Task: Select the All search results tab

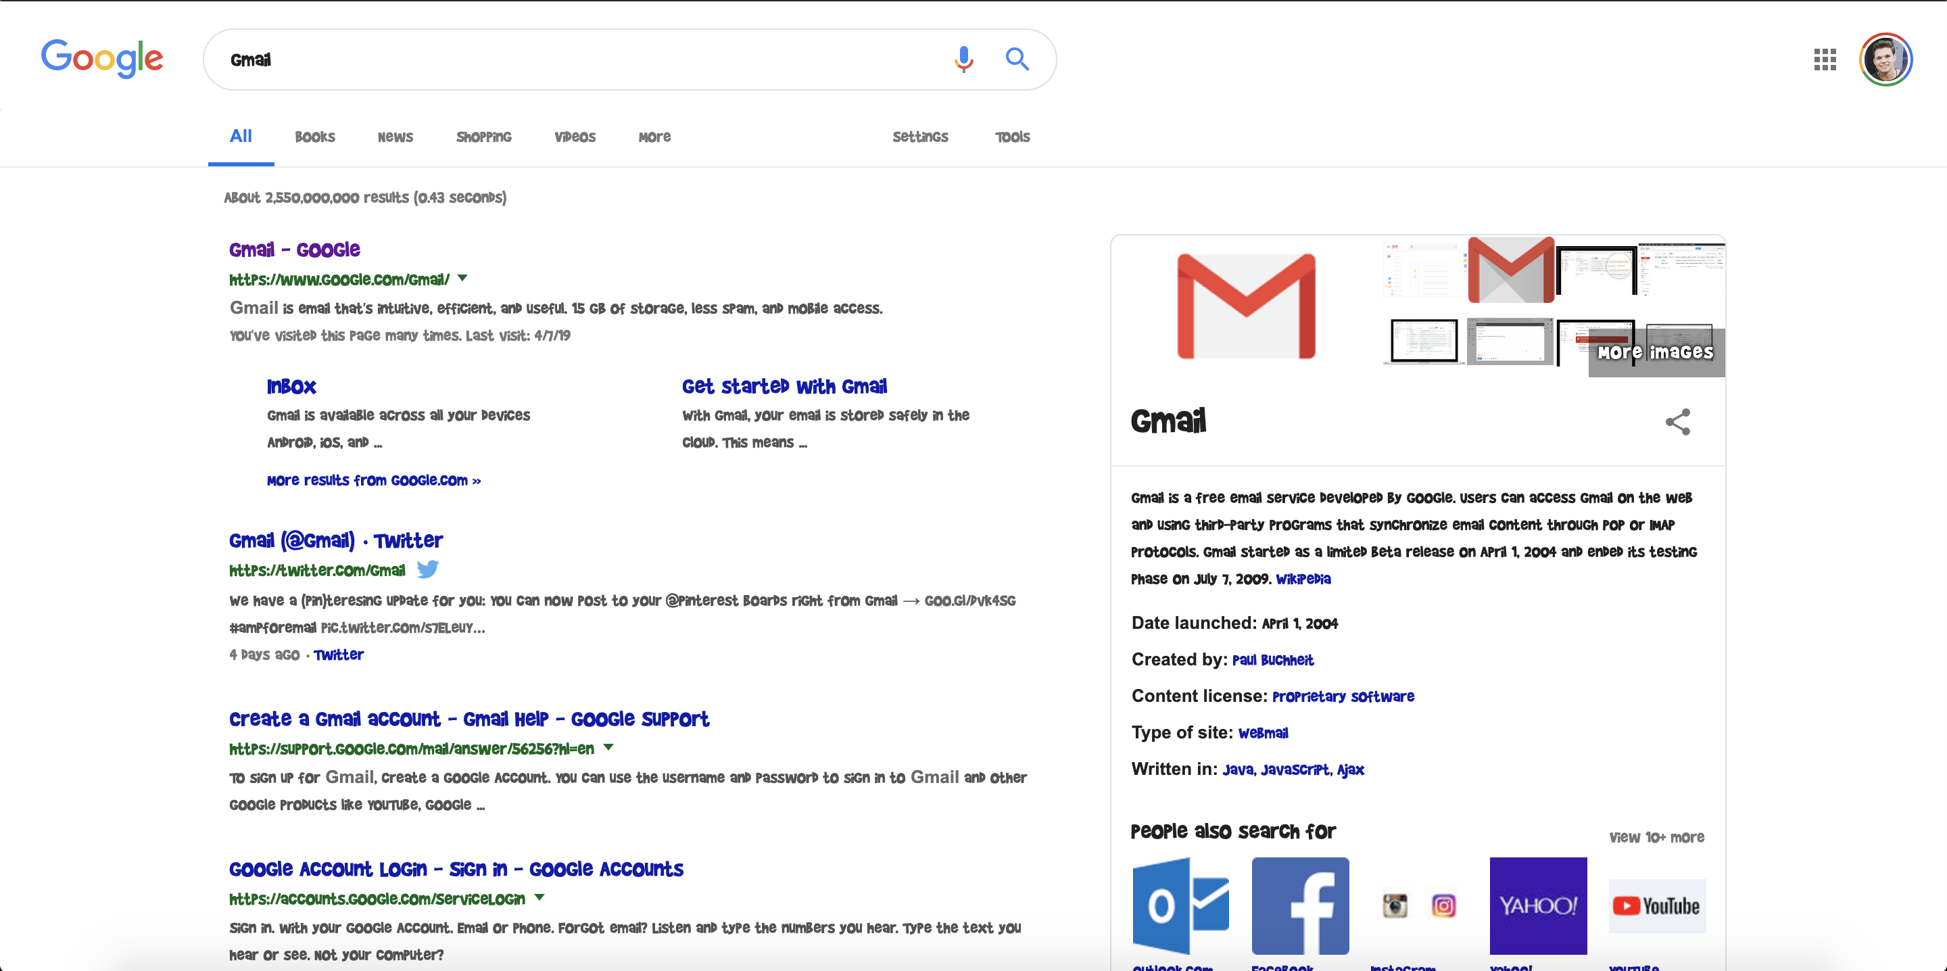Action: 239,138
